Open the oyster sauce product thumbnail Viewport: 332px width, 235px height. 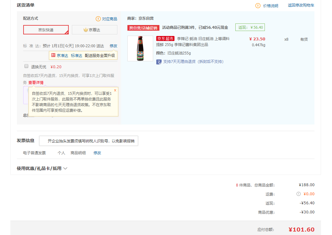[140, 49]
